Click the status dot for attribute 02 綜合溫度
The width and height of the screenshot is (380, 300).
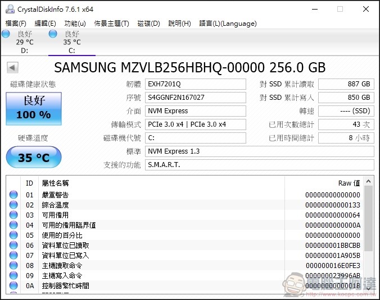13,205
